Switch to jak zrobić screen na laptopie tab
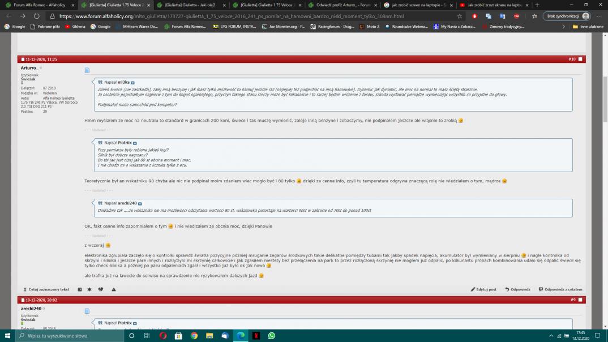The image size is (608, 342). 418,5
